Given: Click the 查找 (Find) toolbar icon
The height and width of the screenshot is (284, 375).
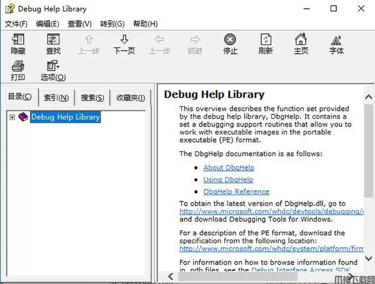Looking at the screenshot, I should [x=53, y=44].
